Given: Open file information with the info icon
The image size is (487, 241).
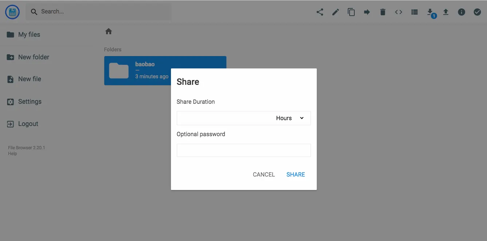Looking at the screenshot, I should click(461, 12).
